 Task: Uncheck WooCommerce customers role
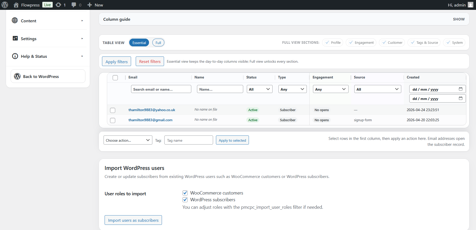pyautogui.click(x=185, y=193)
